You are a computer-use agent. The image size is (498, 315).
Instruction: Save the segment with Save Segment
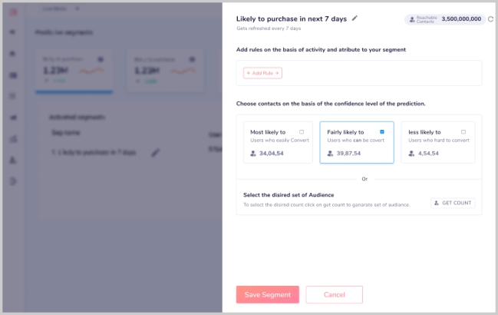pos(267,294)
